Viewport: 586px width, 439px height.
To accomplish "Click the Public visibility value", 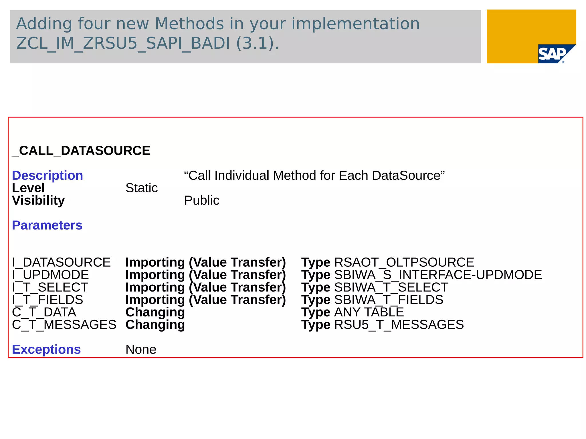I will pyautogui.click(x=202, y=200).
